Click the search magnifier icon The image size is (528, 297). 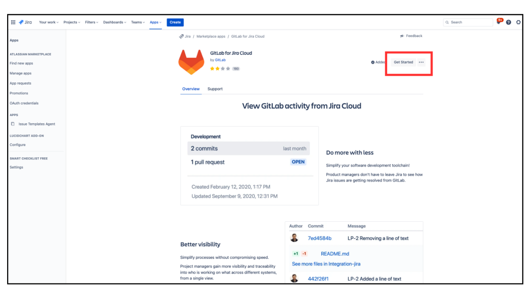(447, 22)
